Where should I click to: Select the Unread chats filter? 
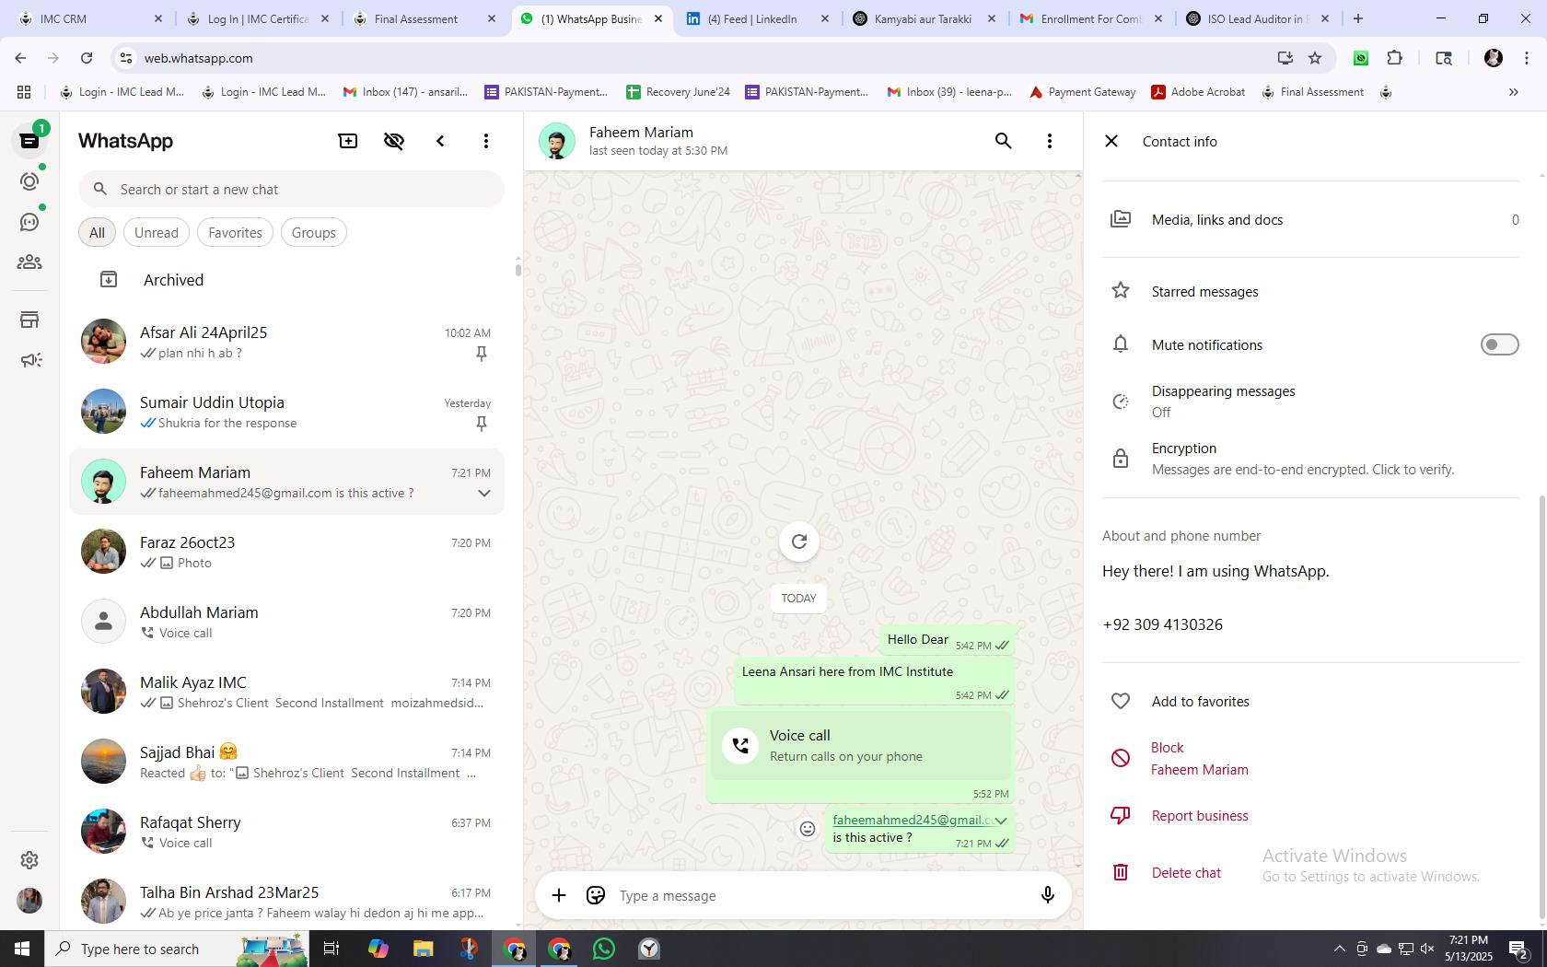(157, 233)
